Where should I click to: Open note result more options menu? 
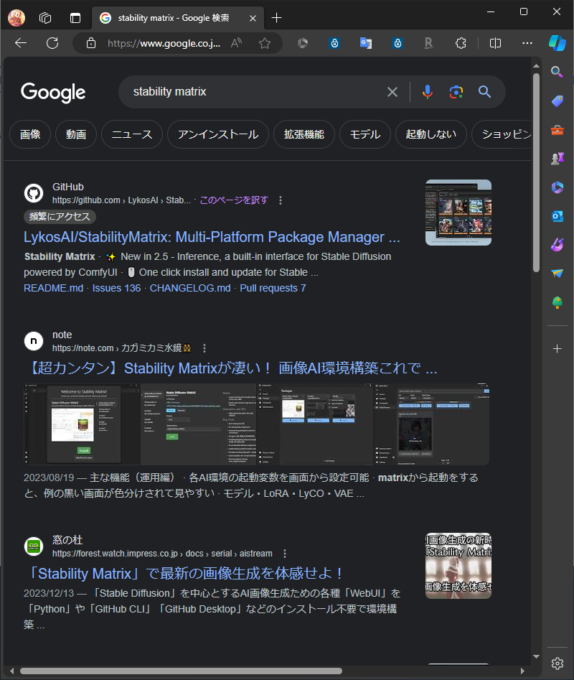(204, 348)
